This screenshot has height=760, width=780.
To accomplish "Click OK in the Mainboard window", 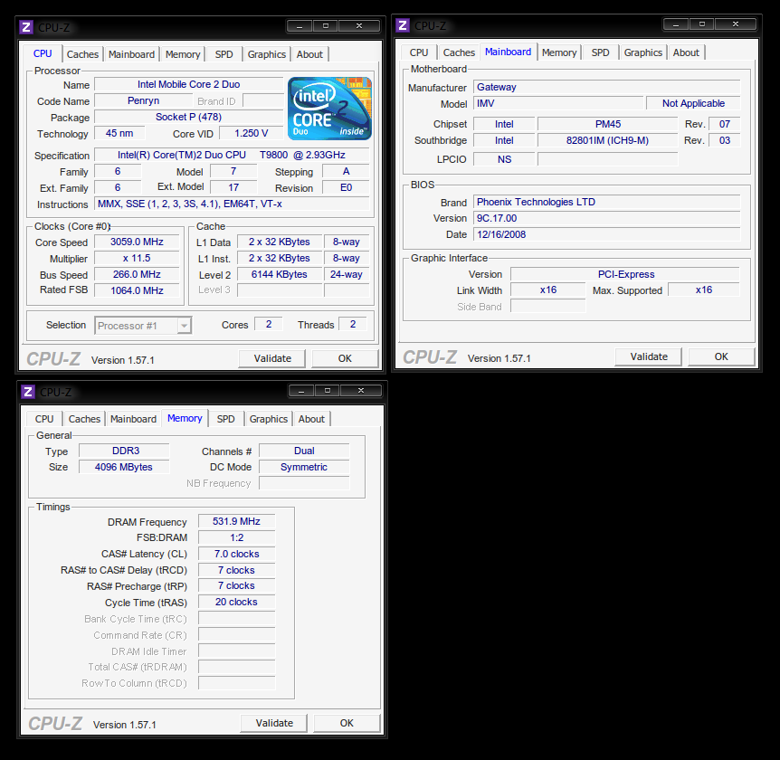I will 721,356.
